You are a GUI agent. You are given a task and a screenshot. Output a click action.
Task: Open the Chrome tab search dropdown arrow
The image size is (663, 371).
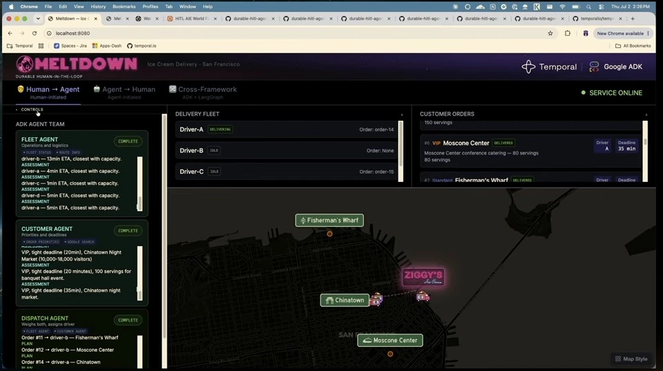(x=38, y=19)
